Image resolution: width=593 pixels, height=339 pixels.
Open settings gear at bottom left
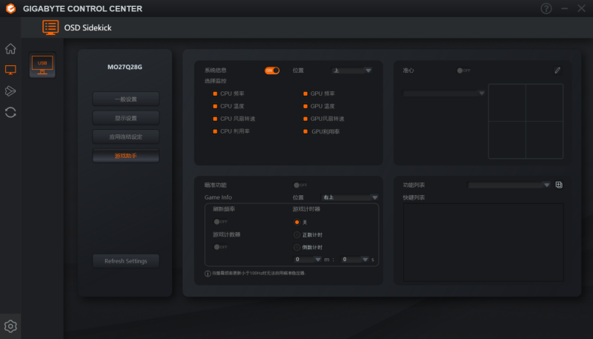(x=10, y=326)
